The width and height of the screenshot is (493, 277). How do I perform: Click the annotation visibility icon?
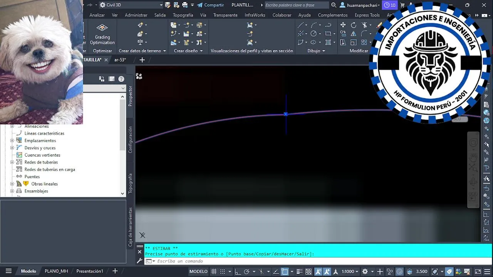click(x=319, y=271)
